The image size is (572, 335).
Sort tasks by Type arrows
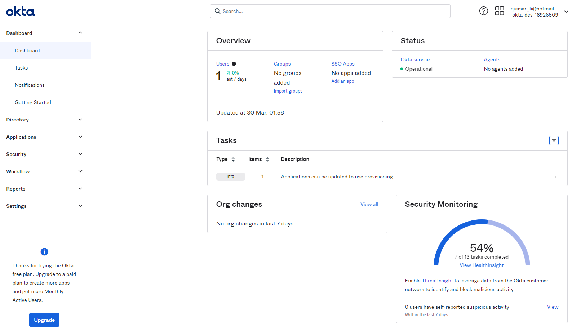coord(233,160)
